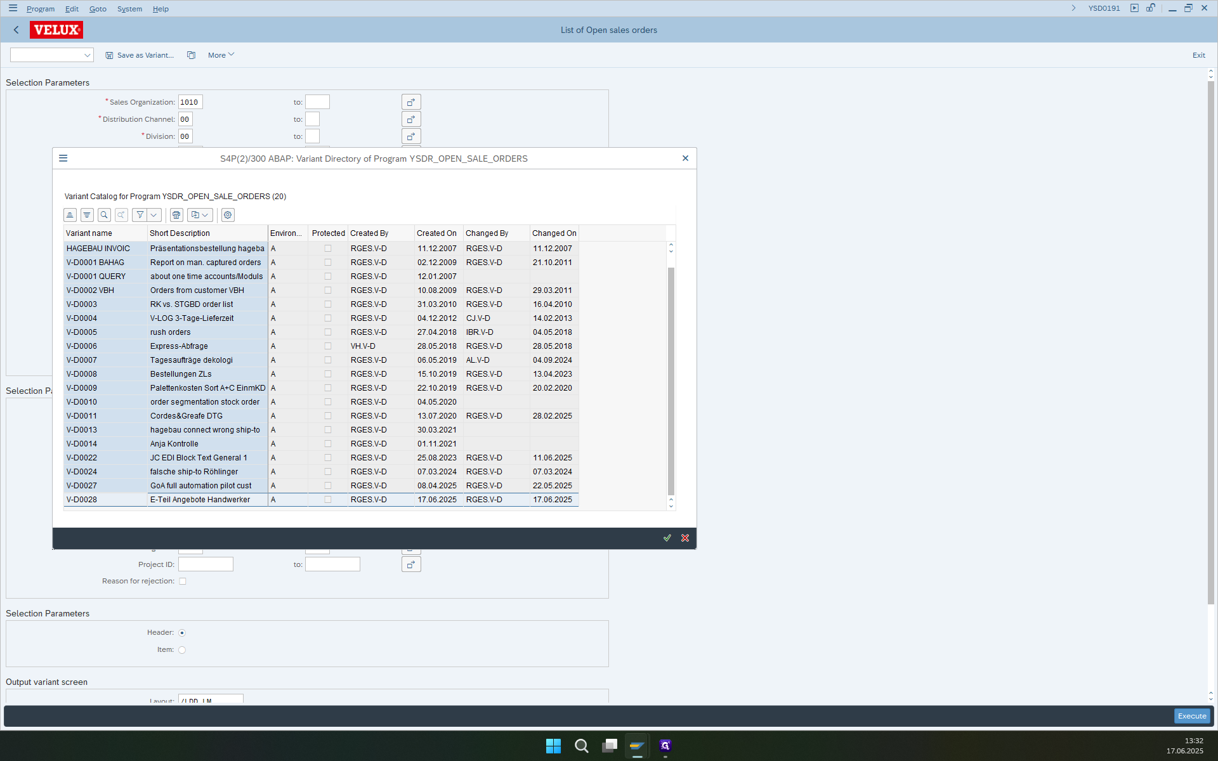Select the Header radio button
This screenshot has width=1218, height=761.
point(182,633)
